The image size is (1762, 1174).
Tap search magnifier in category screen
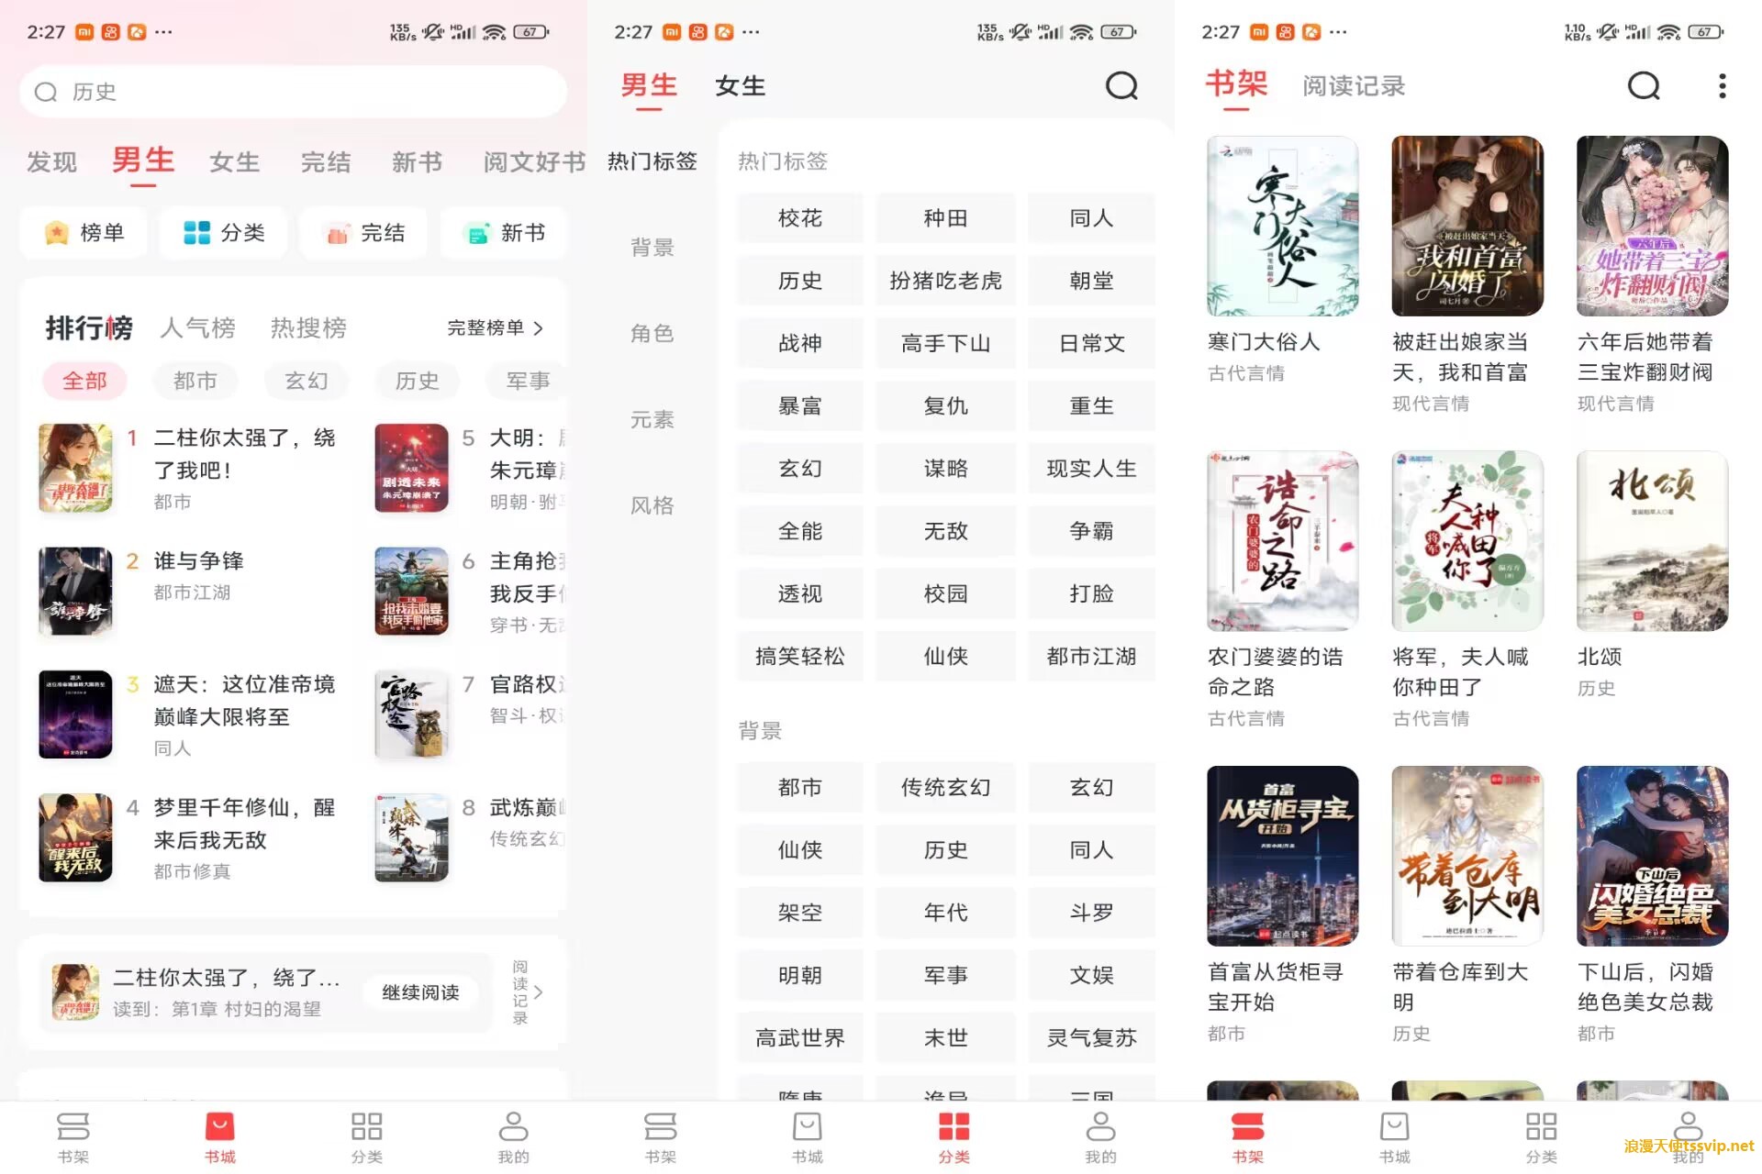coord(1121,86)
